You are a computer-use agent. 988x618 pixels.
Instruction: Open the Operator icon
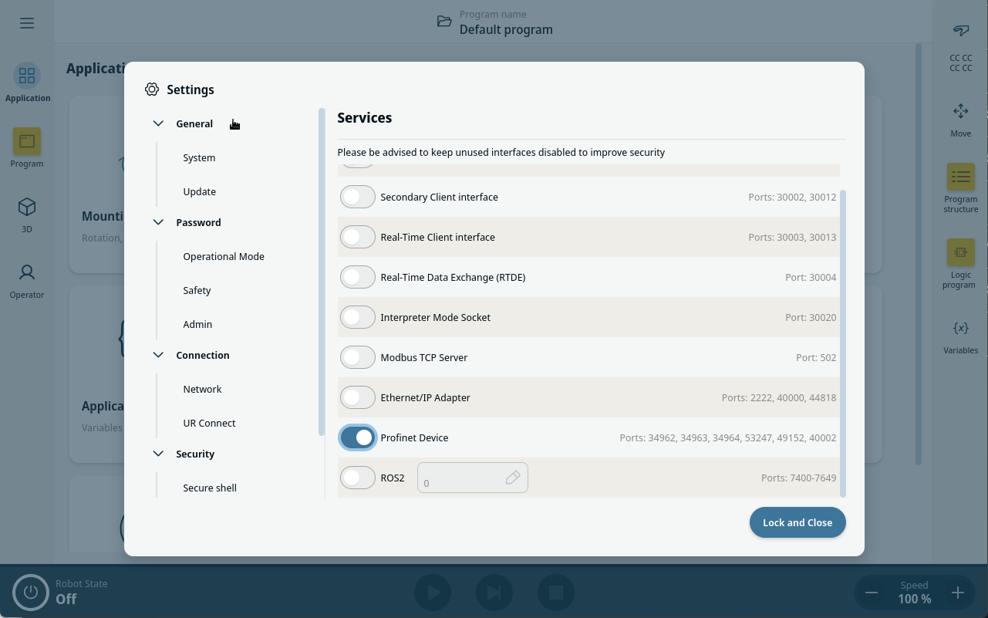point(27,273)
